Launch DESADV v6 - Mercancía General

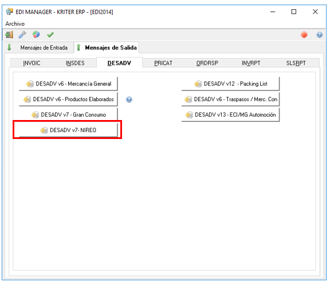(68, 84)
